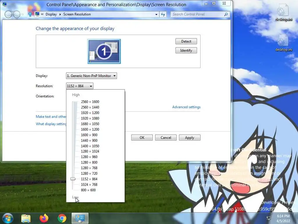298x224 pixels.
Task: Open address bar history dropdown
Action: [x=156, y=15]
